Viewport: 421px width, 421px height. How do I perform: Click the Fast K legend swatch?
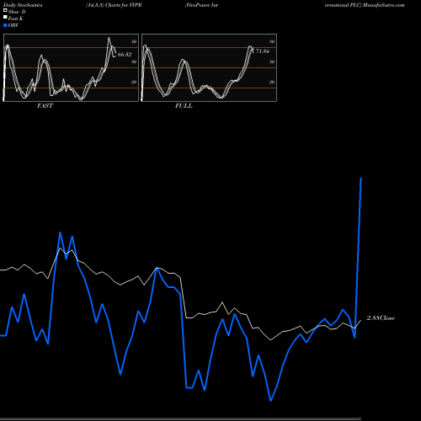pyautogui.click(x=5, y=18)
